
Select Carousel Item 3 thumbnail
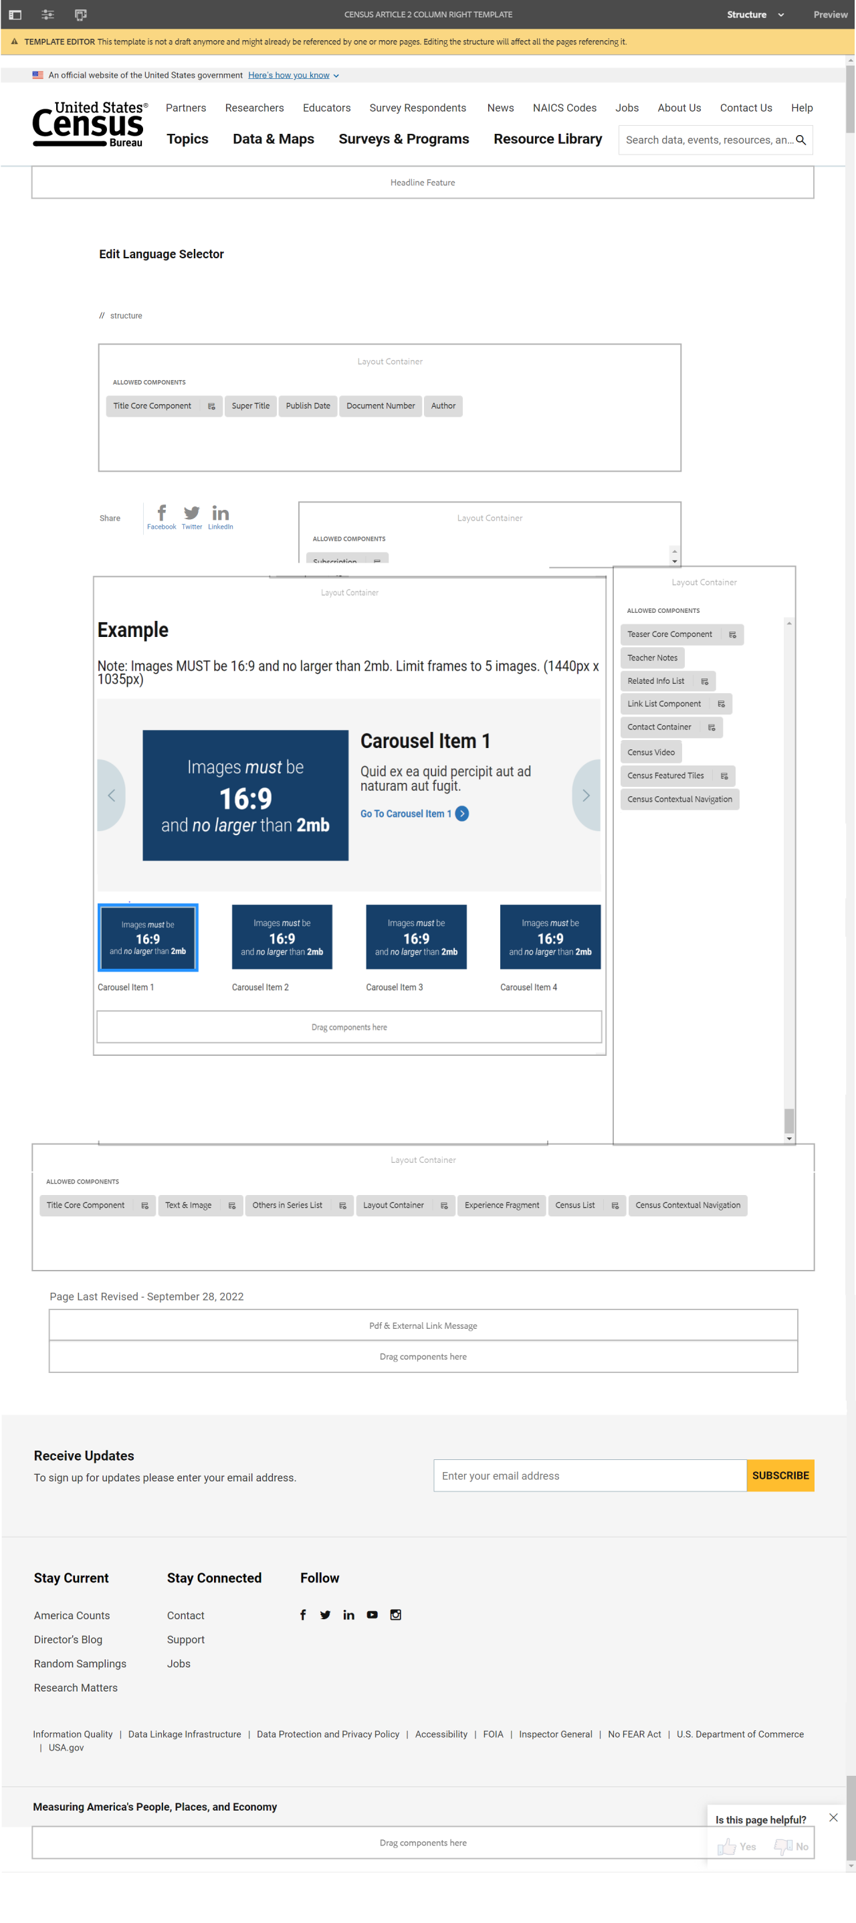tap(417, 937)
